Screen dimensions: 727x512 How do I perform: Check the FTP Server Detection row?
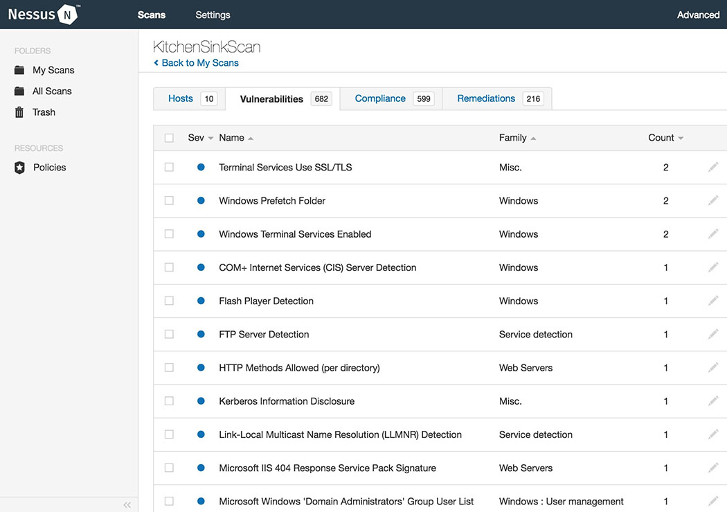click(169, 334)
